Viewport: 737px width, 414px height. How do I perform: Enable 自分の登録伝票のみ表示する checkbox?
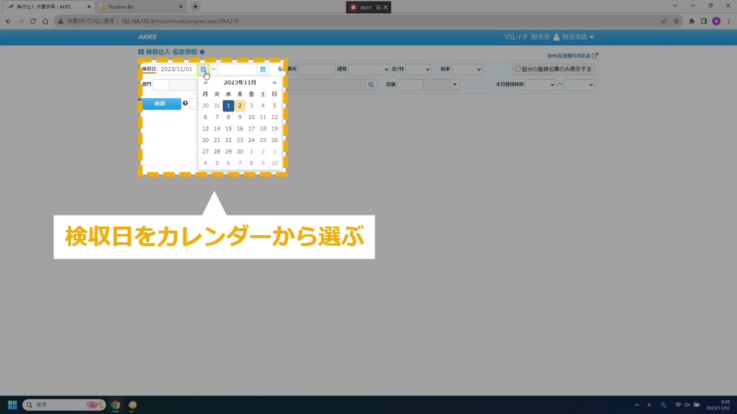pos(518,70)
